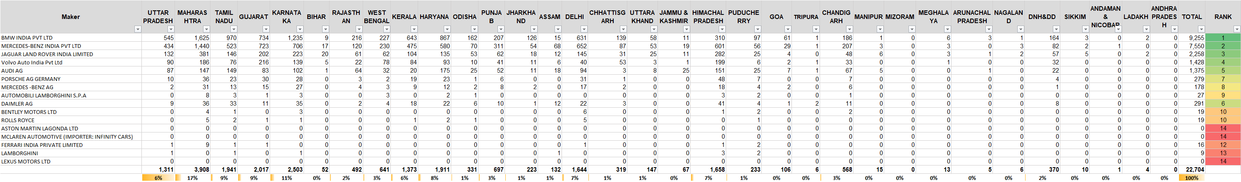Viewport: 1241px width, 182px height.
Task: Open the NAGALAND column filter dropdown
Action: click(x=1020, y=29)
